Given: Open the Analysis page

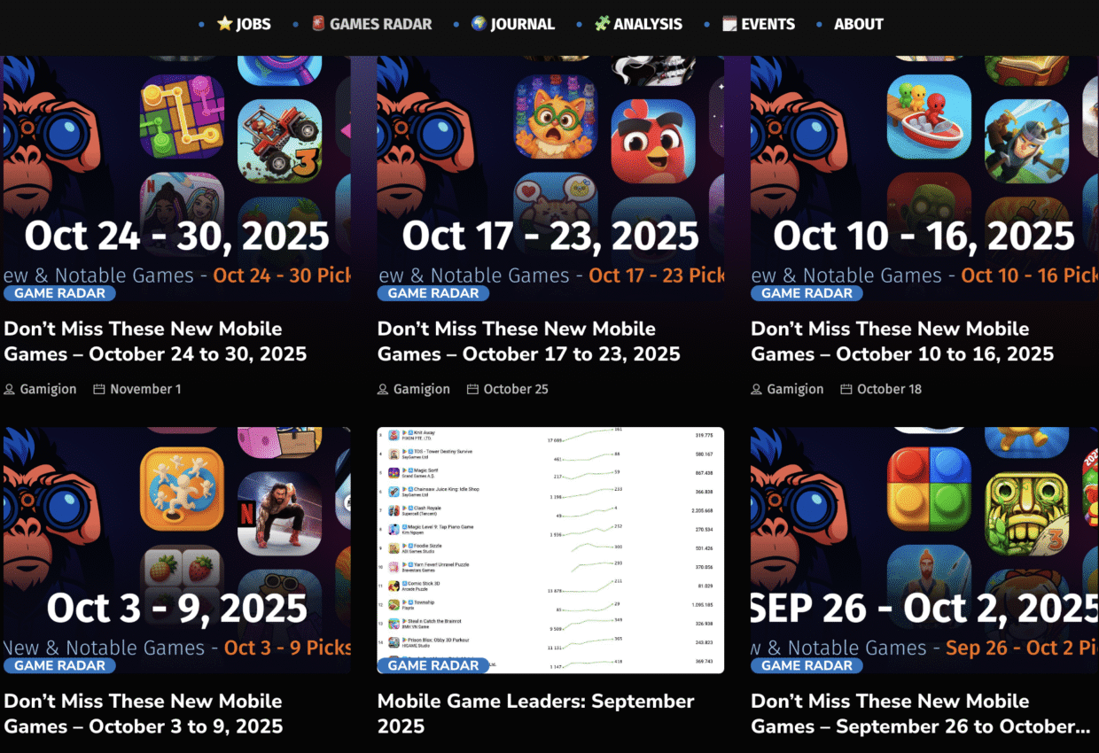Looking at the screenshot, I should pyautogui.click(x=638, y=24).
